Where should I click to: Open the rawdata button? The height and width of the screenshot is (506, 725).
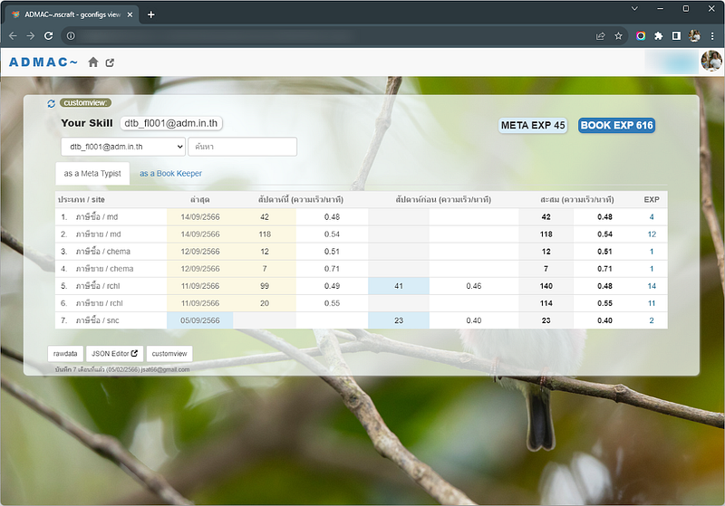[x=65, y=354]
